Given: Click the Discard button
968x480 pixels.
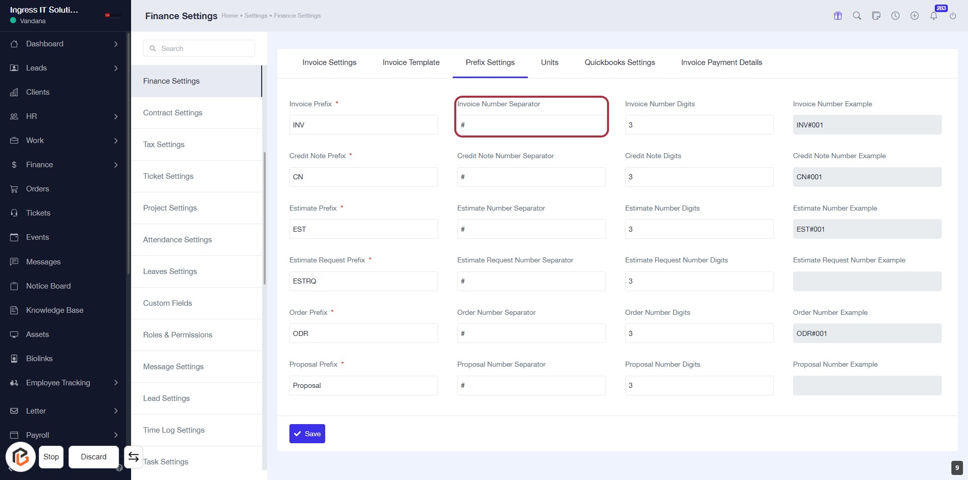Looking at the screenshot, I should [94, 457].
